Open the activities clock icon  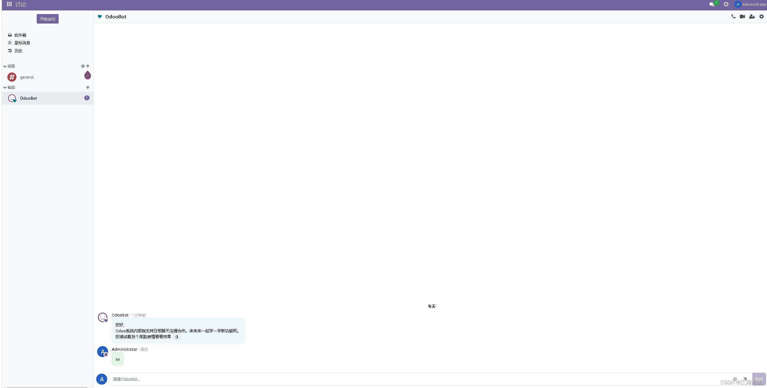(x=726, y=4)
